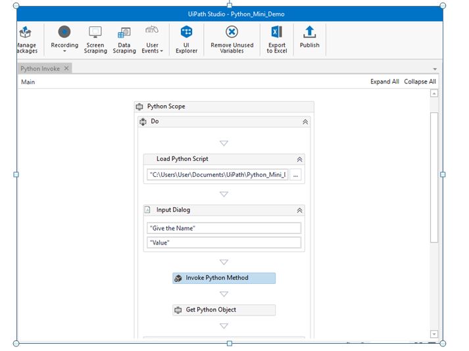Launch Screen Scraping tool

coord(95,39)
